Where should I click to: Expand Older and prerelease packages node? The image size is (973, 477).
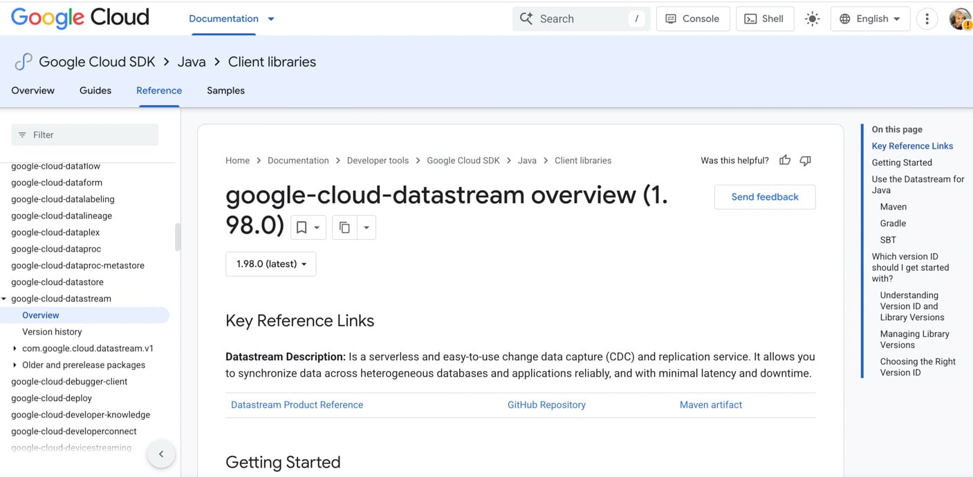(15, 365)
